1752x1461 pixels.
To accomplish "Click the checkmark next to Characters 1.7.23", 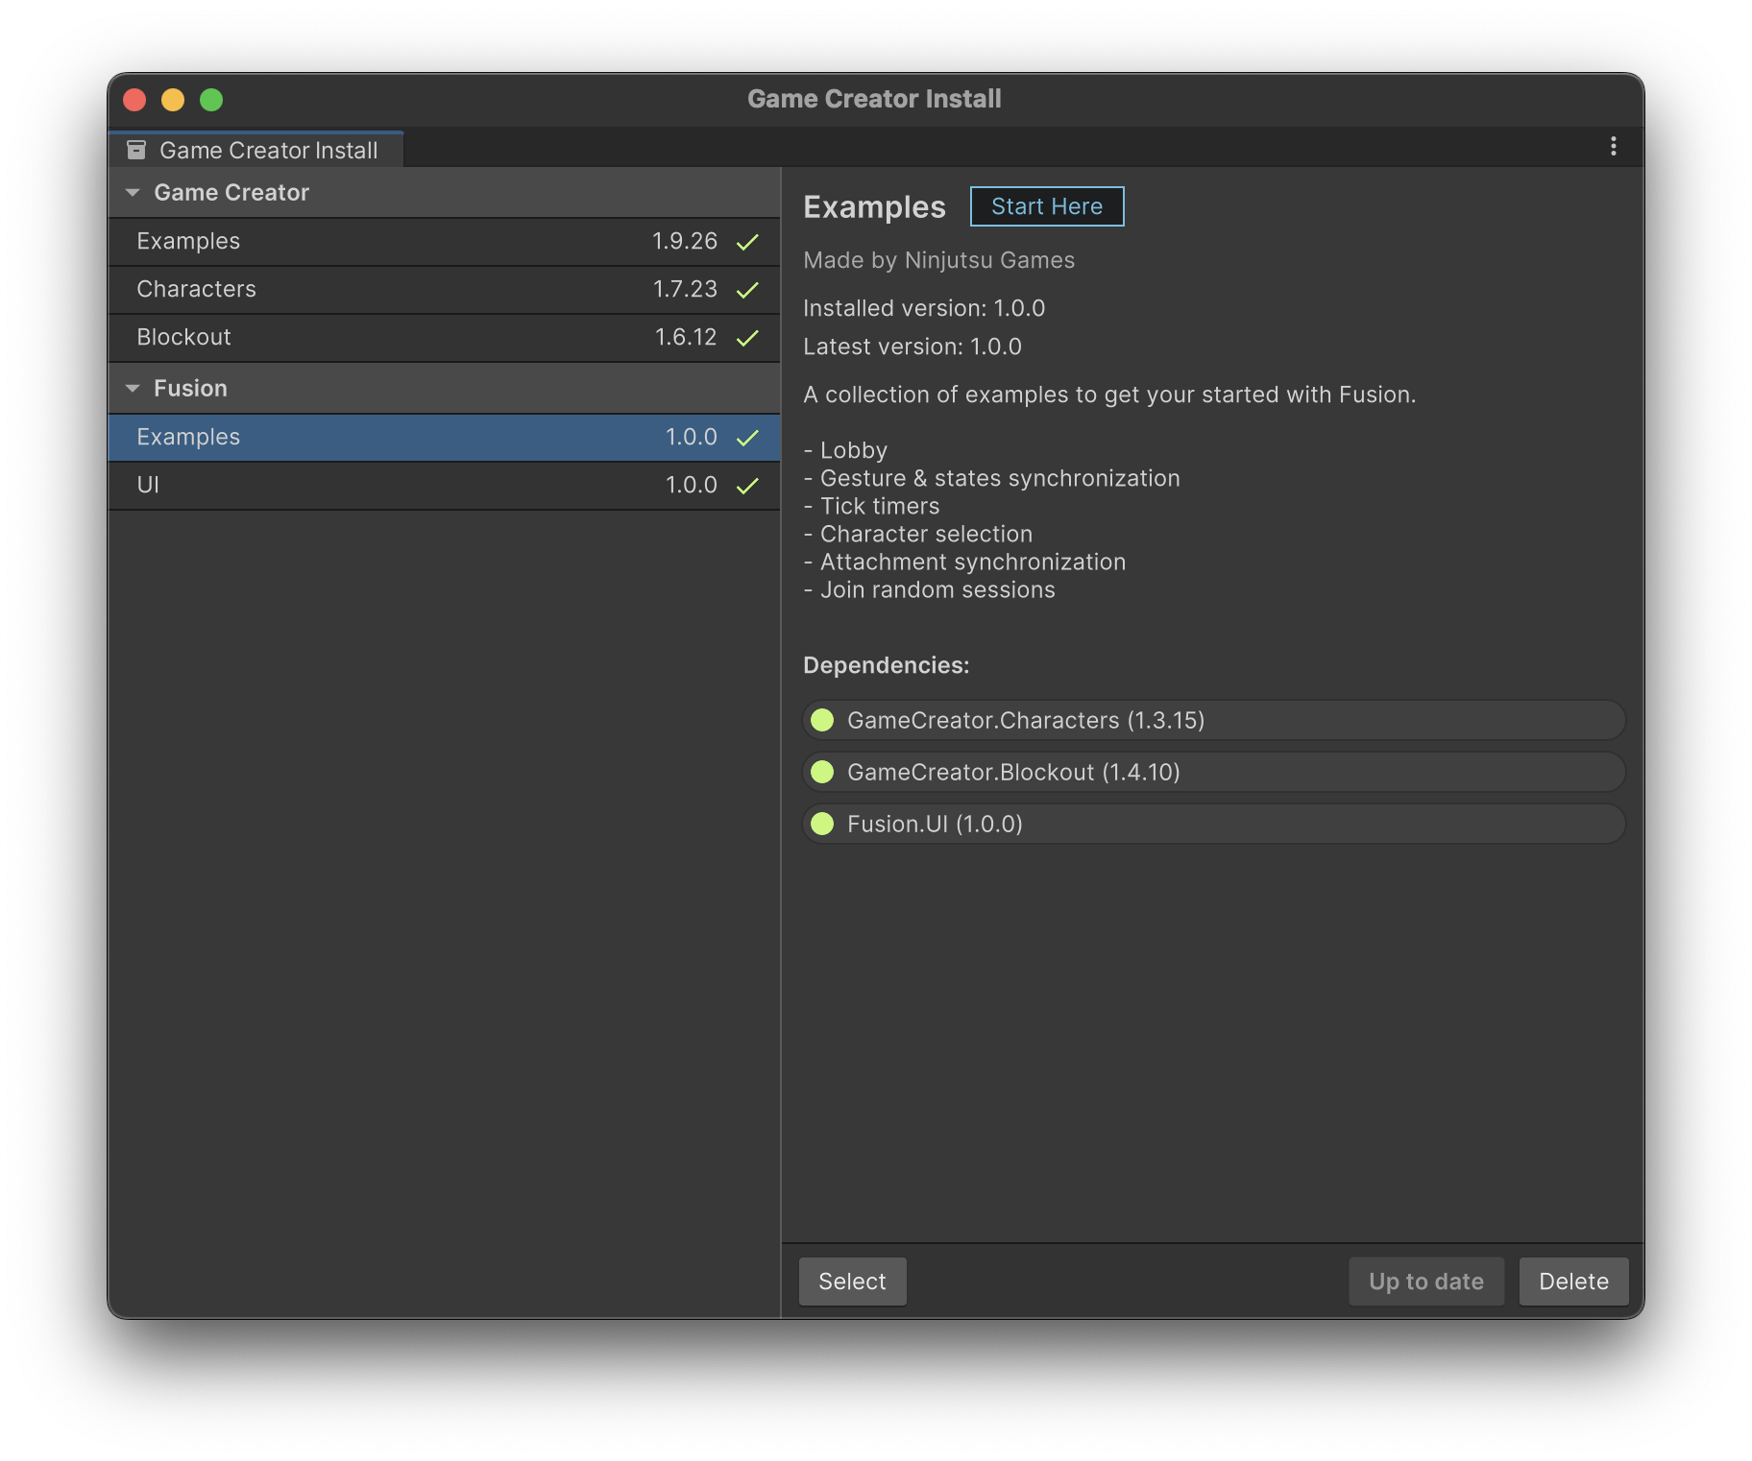I will 747,290.
